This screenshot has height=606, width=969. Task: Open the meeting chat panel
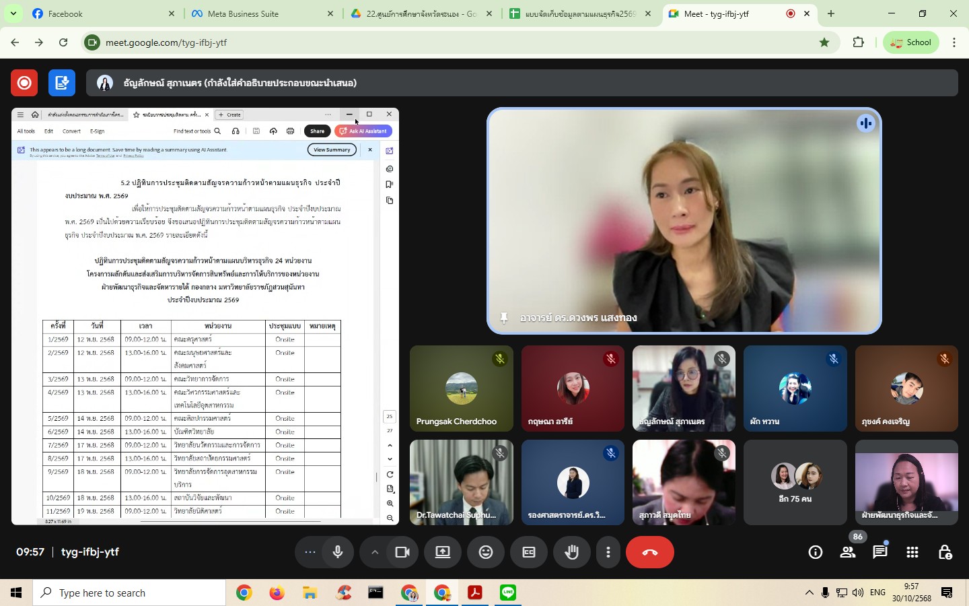(880, 552)
